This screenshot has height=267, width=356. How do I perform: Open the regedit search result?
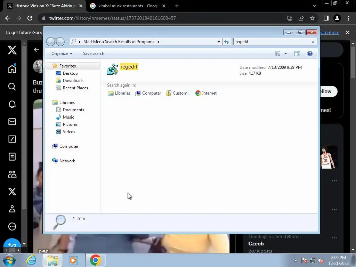[129, 67]
